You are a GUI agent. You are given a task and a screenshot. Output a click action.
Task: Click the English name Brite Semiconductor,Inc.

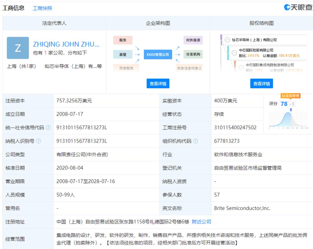[242, 208]
